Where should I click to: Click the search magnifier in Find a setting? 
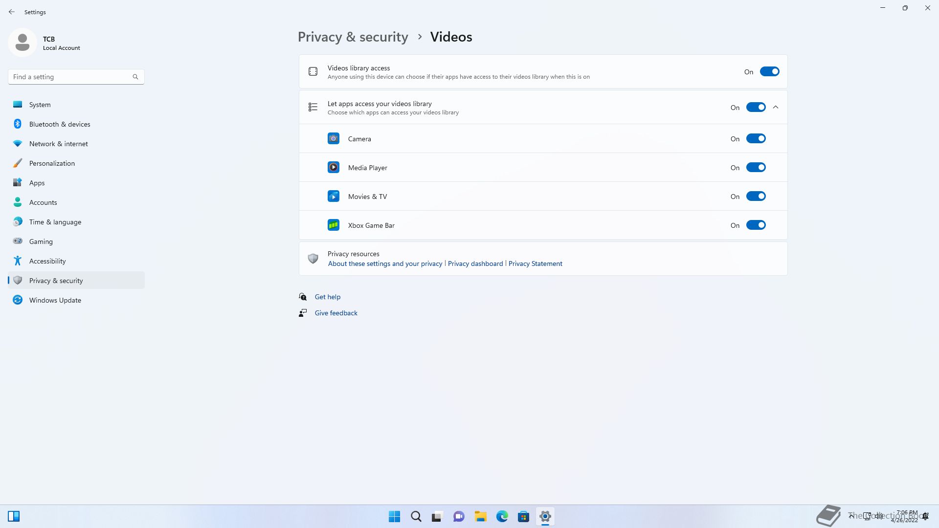135,77
